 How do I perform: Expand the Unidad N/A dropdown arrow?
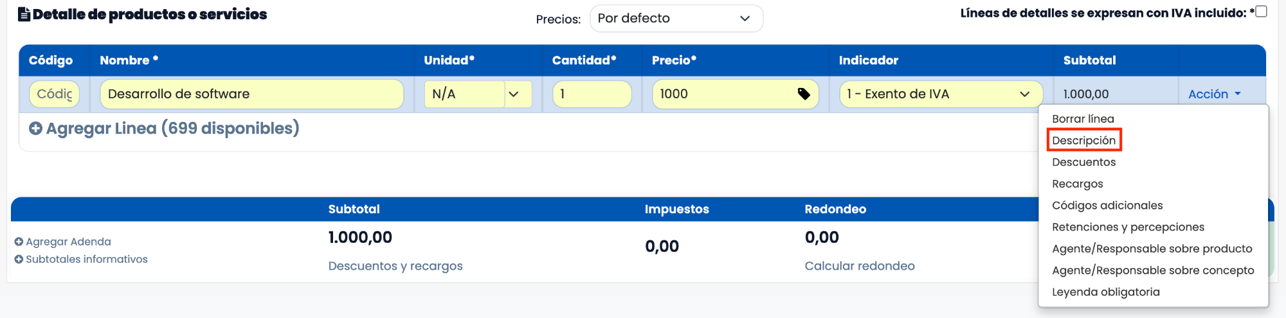(x=514, y=94)
